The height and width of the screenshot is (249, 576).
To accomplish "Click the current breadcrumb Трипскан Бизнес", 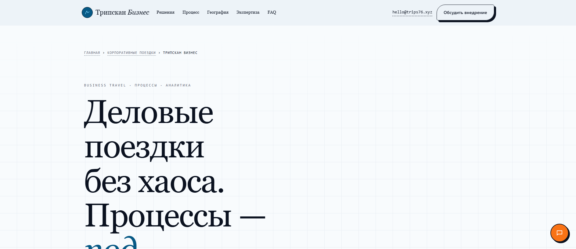I will [180, 53].
